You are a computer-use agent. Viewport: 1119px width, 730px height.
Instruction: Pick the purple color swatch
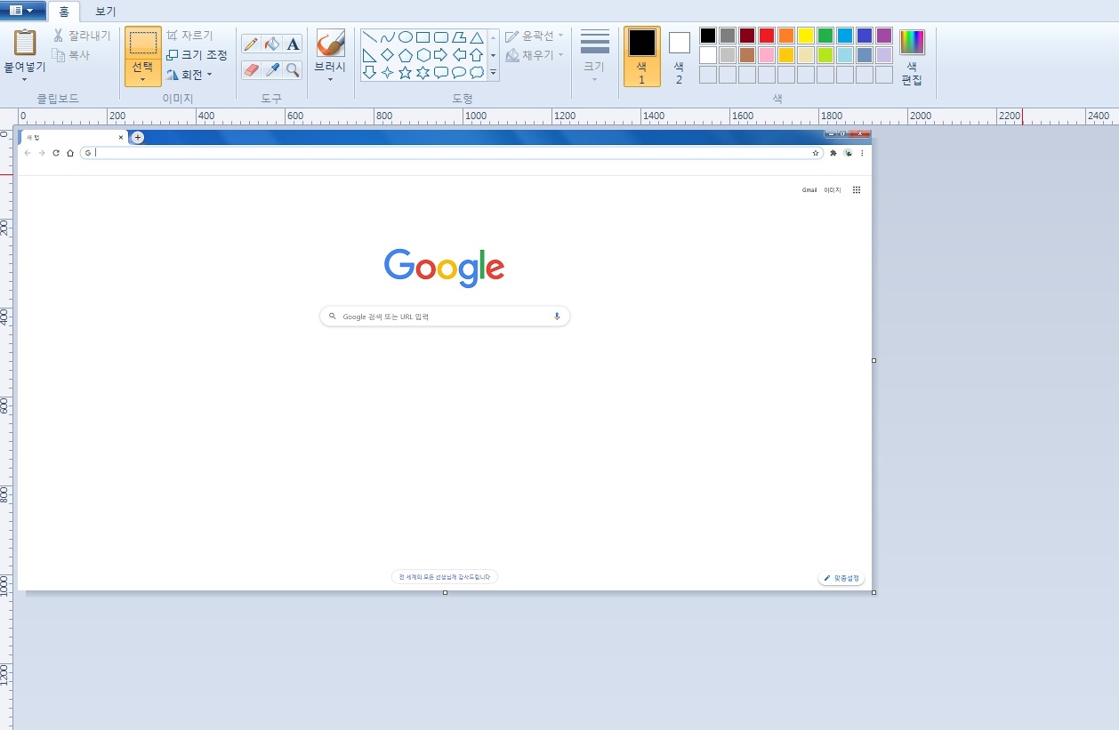click(x=884, y=36)
